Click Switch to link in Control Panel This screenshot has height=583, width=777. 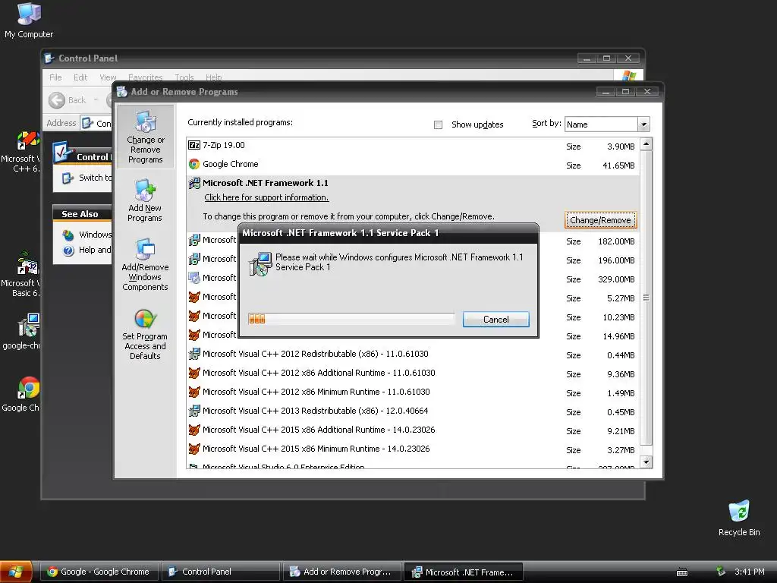tap(87, 178)
